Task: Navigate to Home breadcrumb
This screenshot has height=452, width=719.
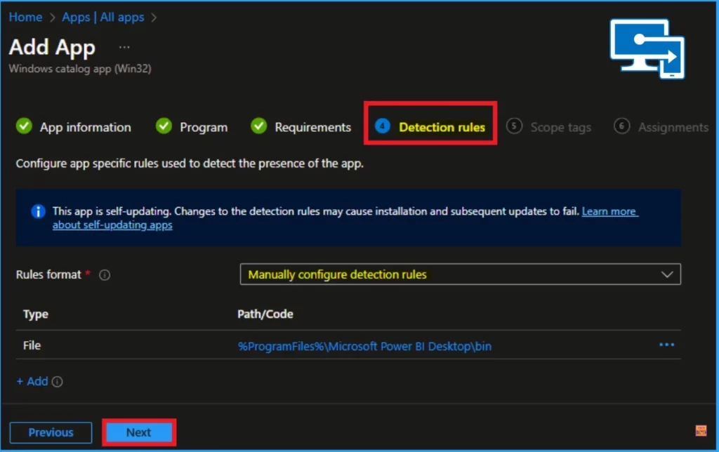Action: tap(26, 18)
